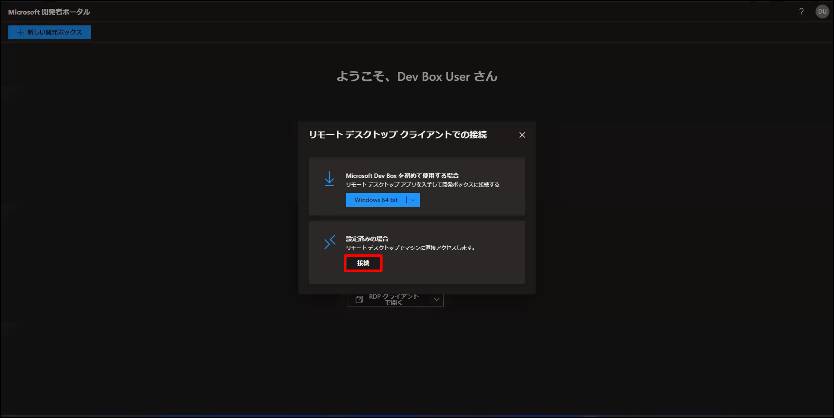834x418 pixels.
Task: Click the RDP client open-external icon
Action: (359, 299)
